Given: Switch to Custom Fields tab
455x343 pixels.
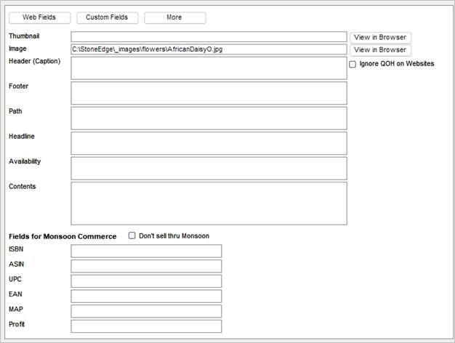Looking at the screenshot, I should [x=107, y=17].
